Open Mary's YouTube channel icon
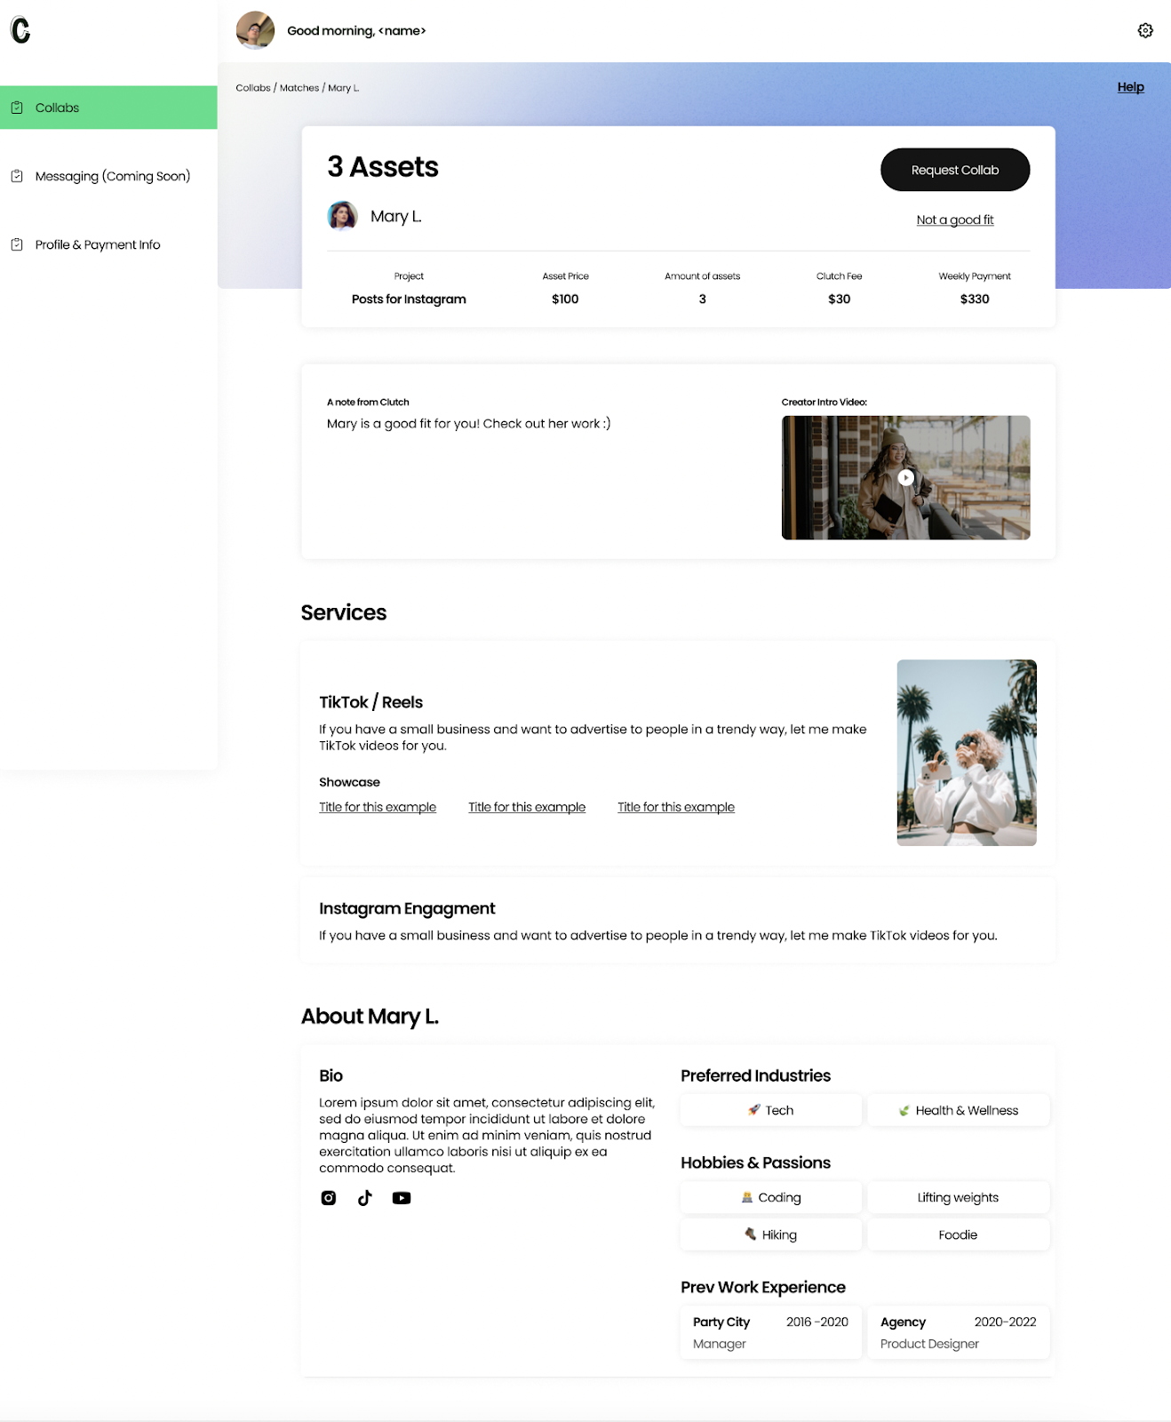Image resolution: width=1171 pixels, height=1422 pixels. (402, 1198)
